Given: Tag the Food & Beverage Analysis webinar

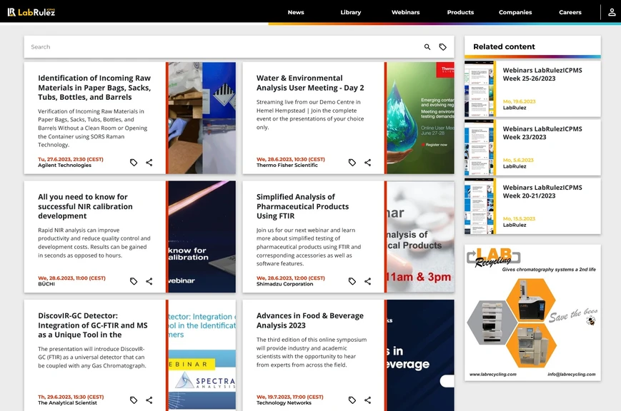Looking at the screenshot, I should tap(352, 400).
